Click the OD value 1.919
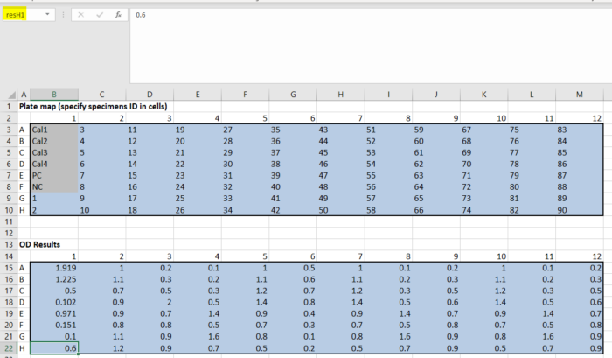Image resolution: width=612 pixels, height=358 pixels. [54, 268]
